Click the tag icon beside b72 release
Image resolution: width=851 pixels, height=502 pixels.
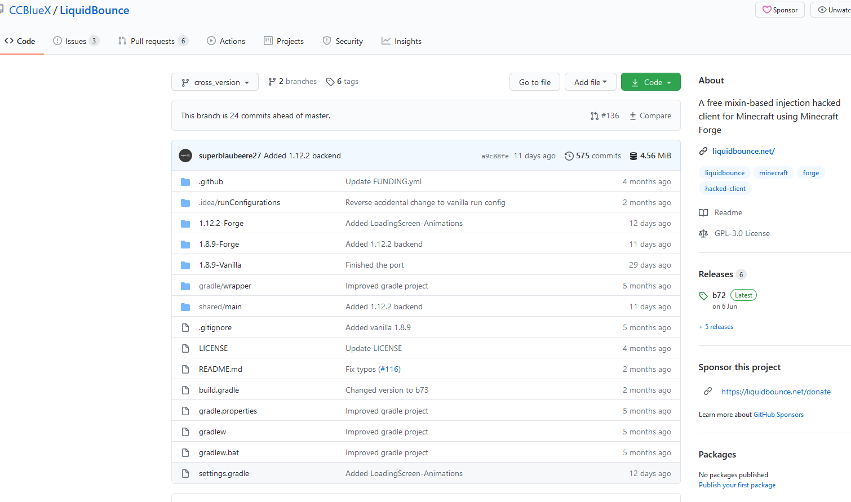pos(703,295)
